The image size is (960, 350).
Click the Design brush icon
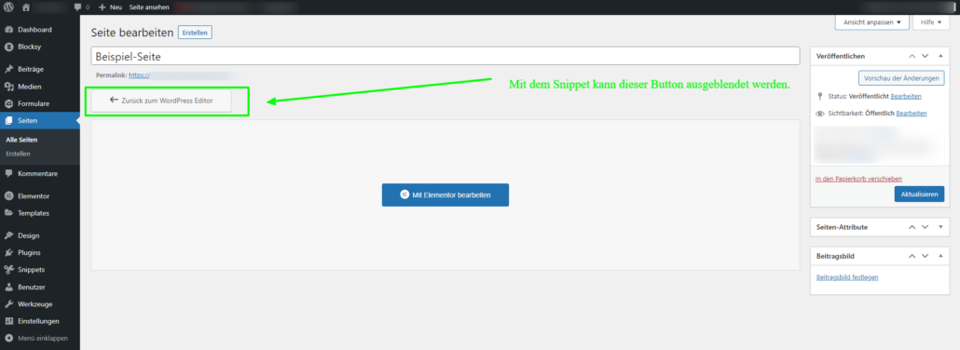pyautogui.click(x=8, y=235)
